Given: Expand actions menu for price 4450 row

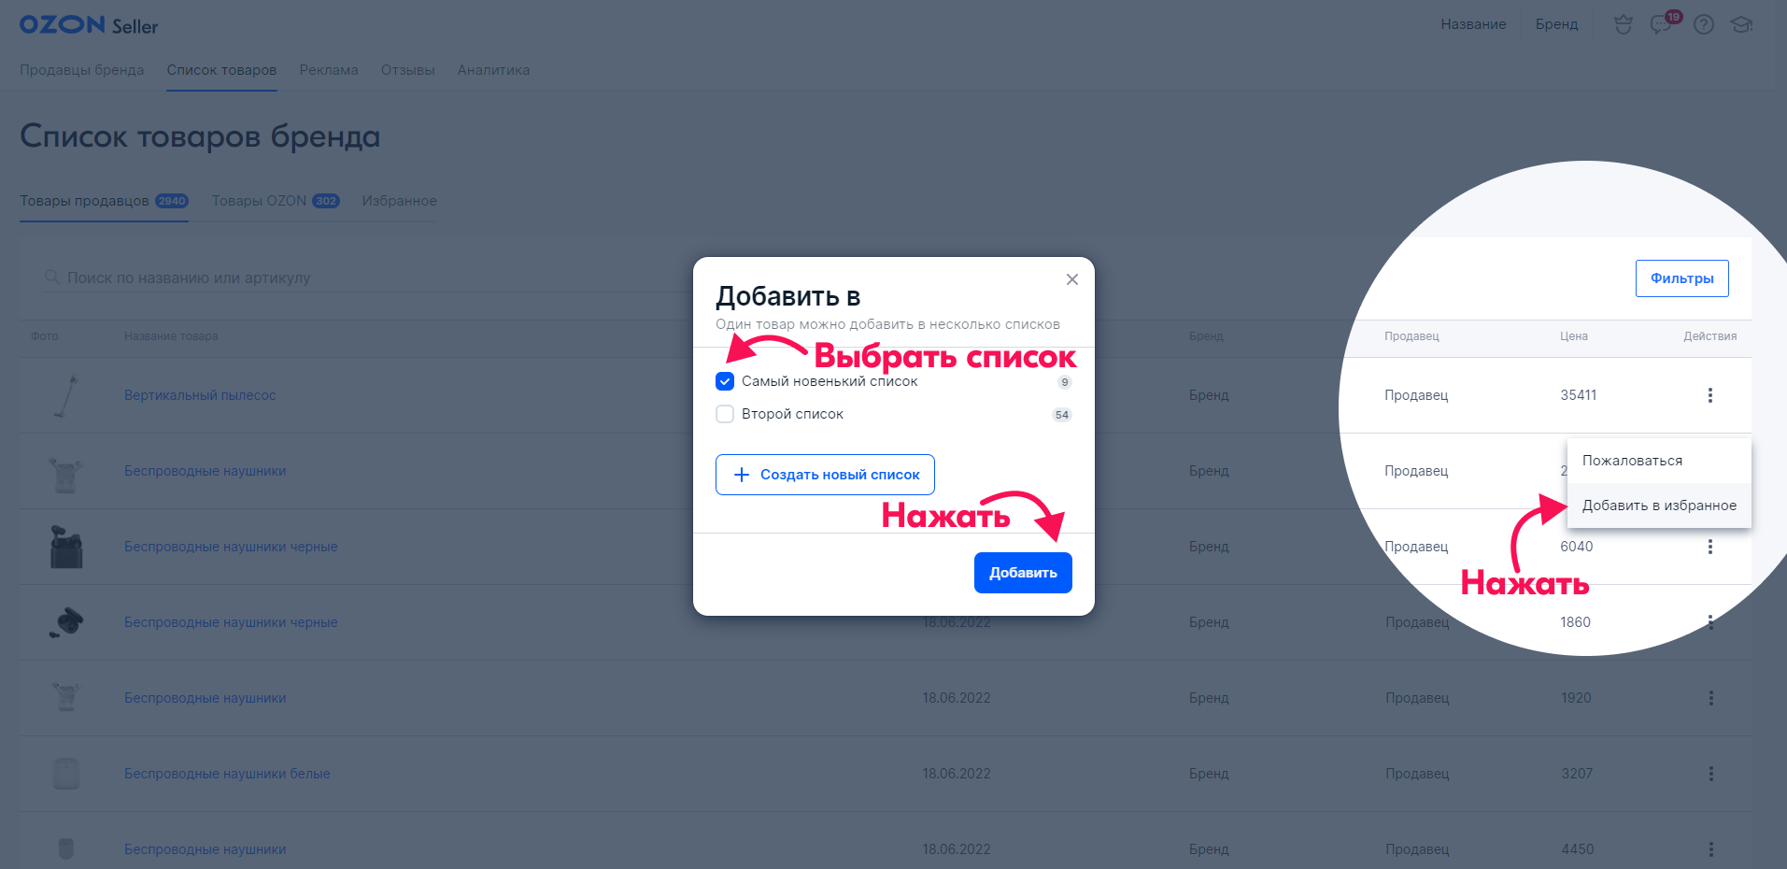Looking at the screenshot, I should 1710,849.
